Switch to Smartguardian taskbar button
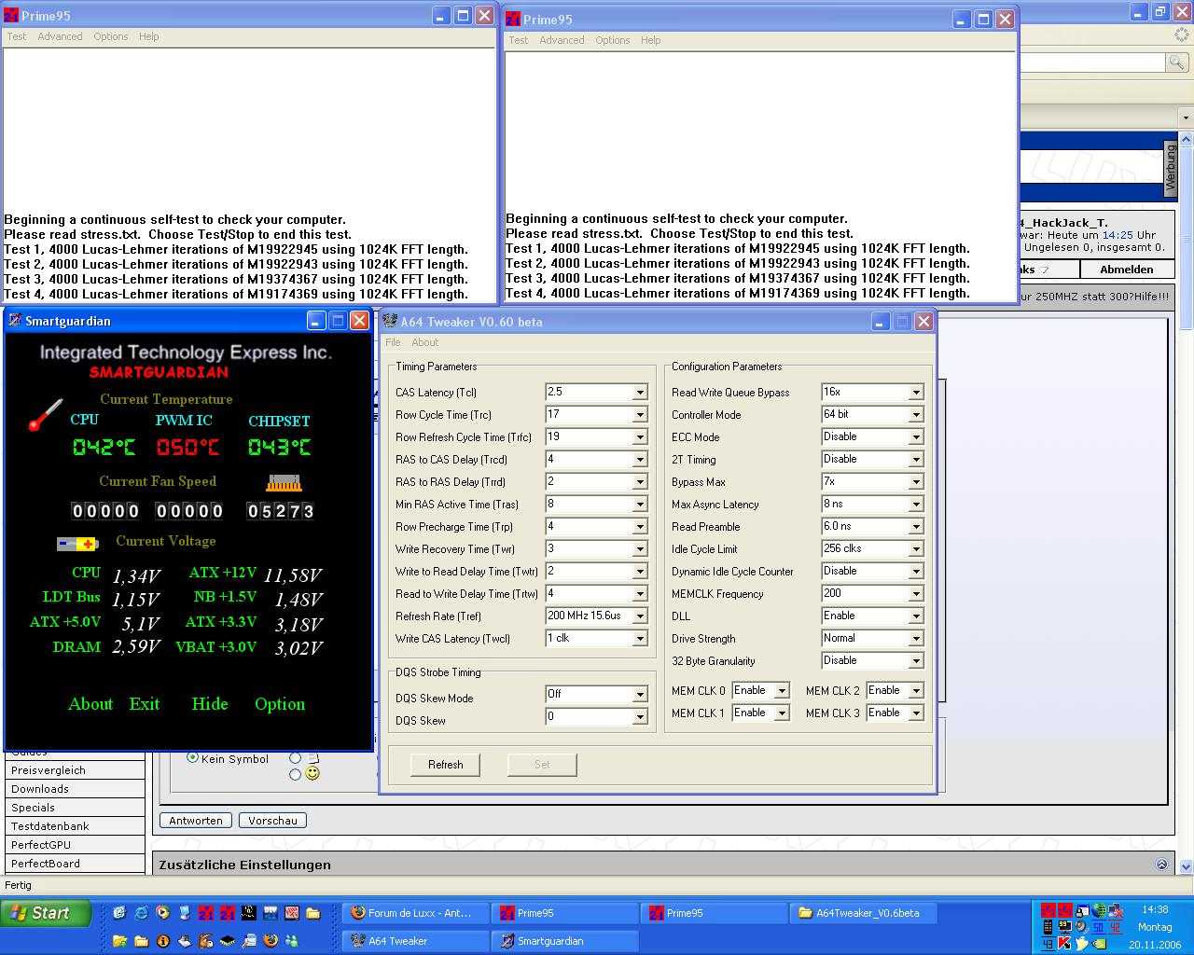The width and height of the screenshot is (1194, 955). [x=564, y=941]
